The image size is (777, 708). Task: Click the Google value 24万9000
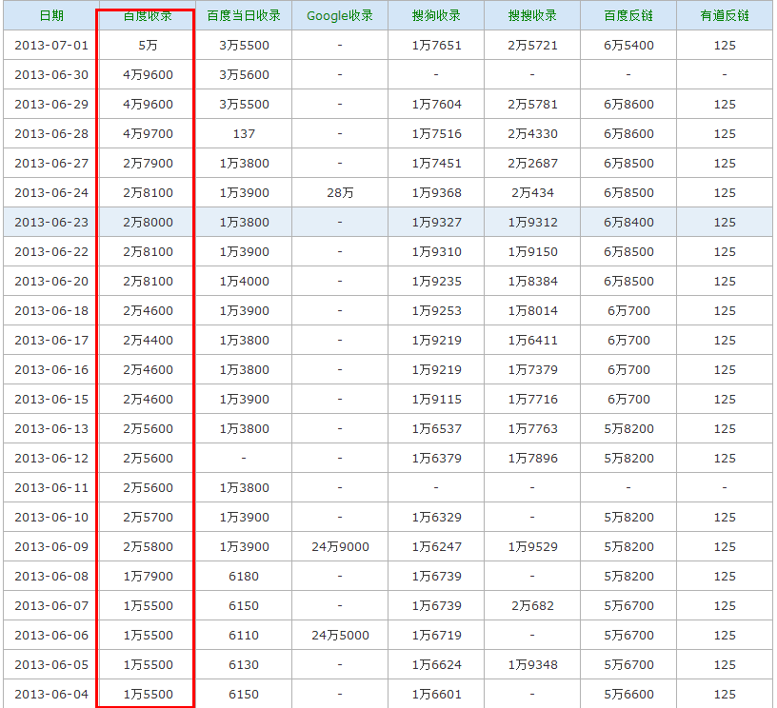click(x=340, y=546)
